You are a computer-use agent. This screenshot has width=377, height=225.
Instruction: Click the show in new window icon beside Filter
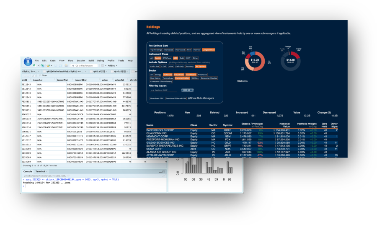click(x=34, y=75)
